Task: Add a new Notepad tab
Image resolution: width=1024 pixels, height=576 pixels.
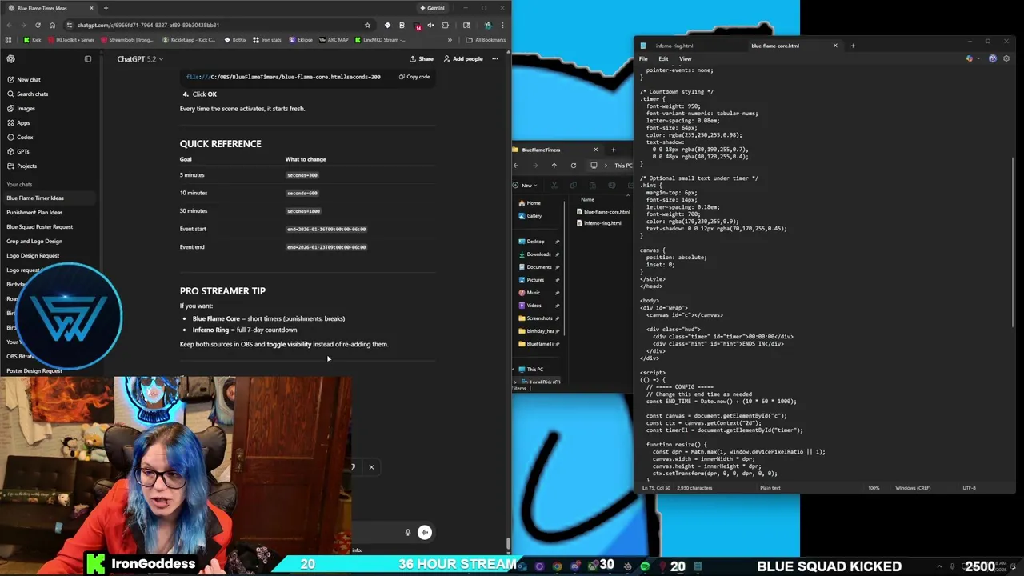Action: (x=853, y=46)
